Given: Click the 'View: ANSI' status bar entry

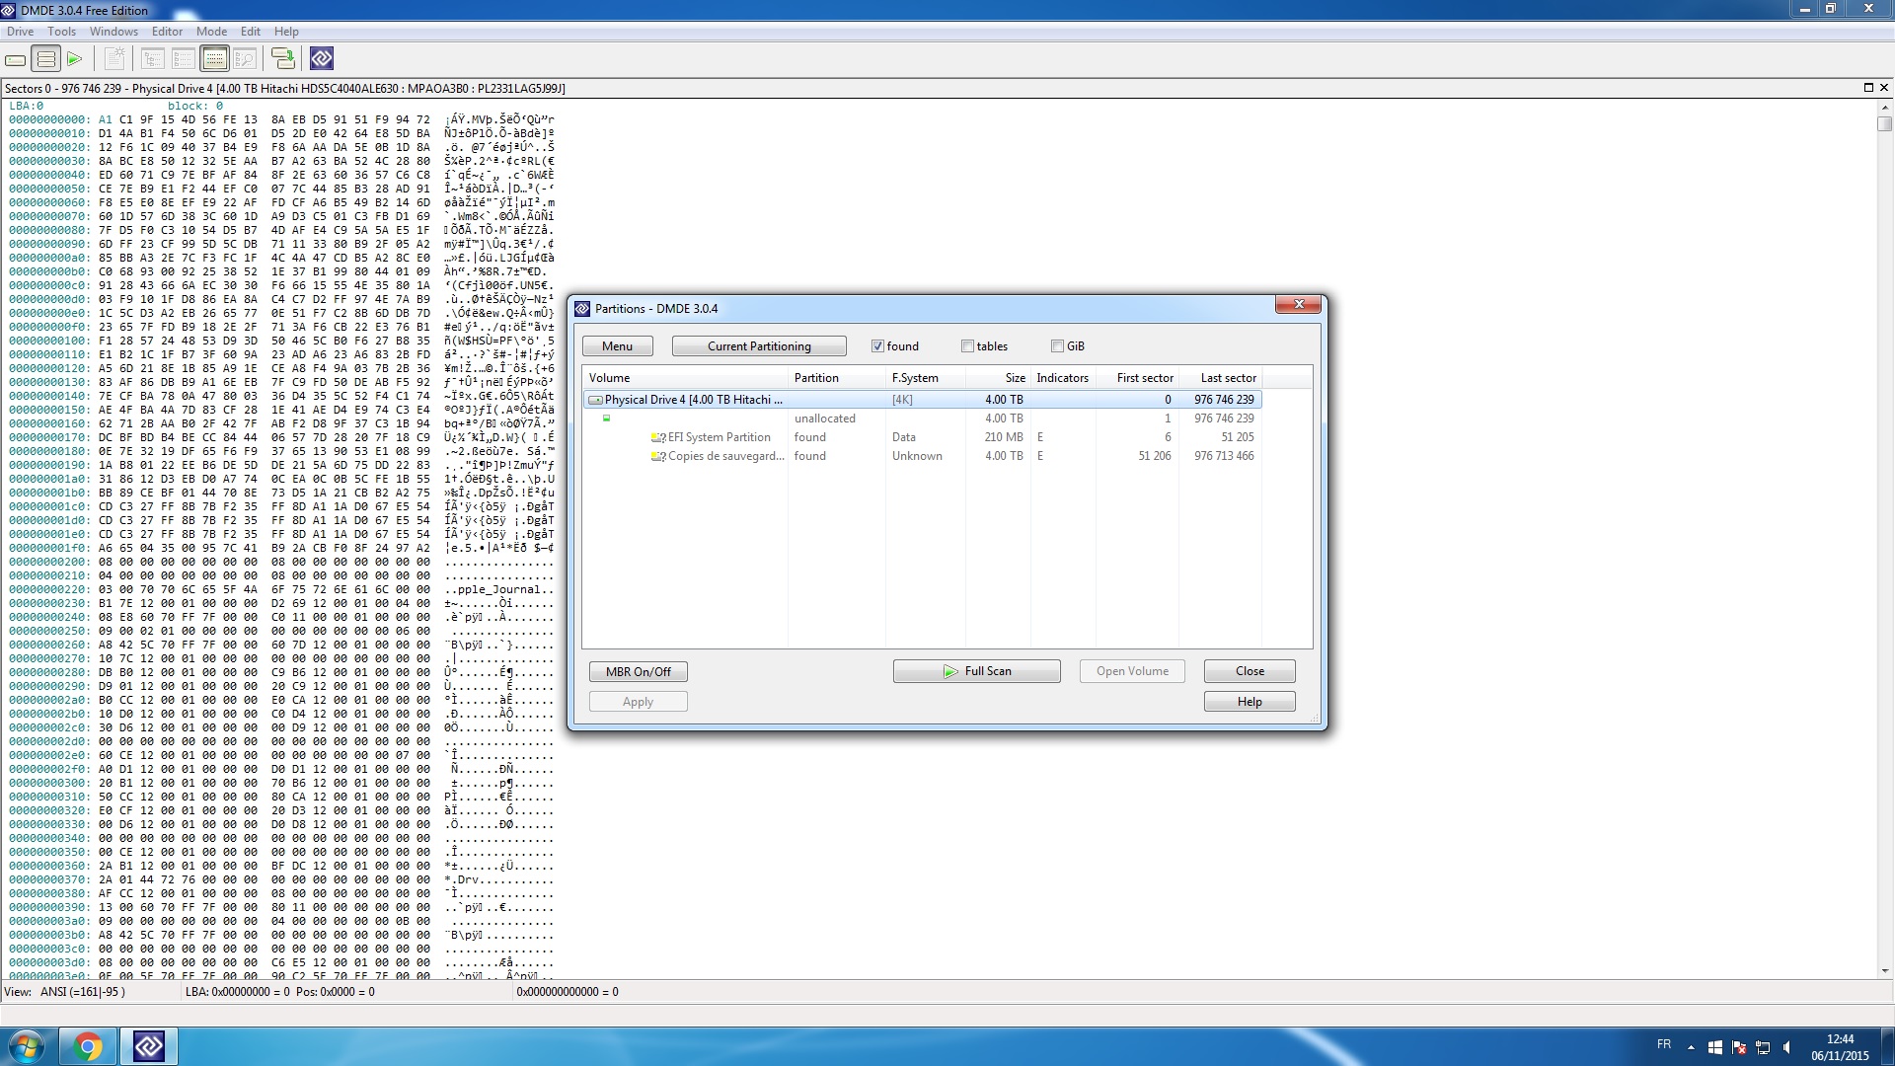Looking at the screenshot, I should 65,992.
